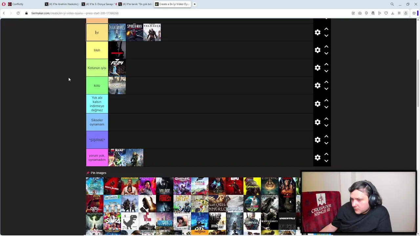Pick Forza Horizon cover from pool

coord(199,186)
